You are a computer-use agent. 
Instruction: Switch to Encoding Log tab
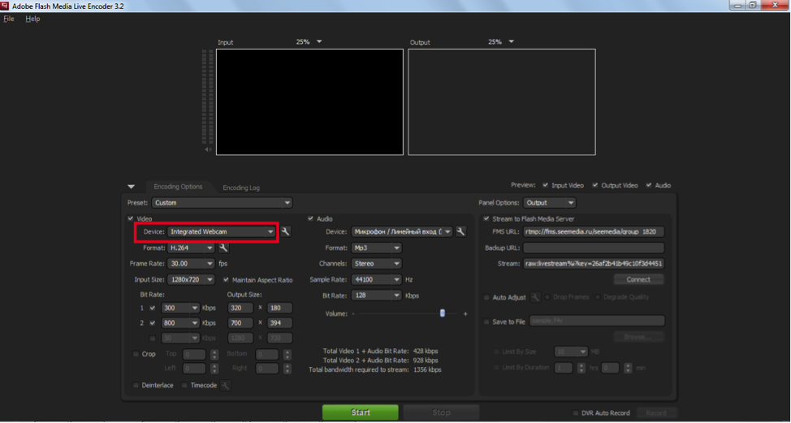[241, 188]
